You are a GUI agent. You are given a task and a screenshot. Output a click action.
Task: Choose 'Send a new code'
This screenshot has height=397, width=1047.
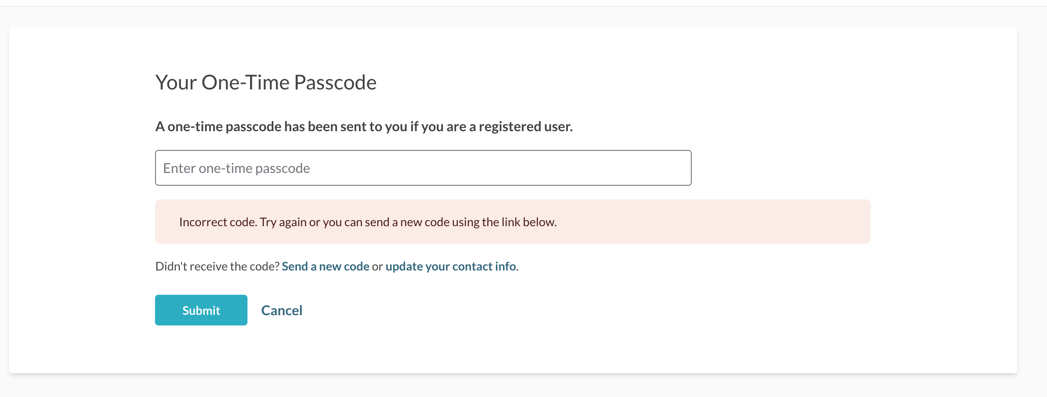[x=325, y=266]
